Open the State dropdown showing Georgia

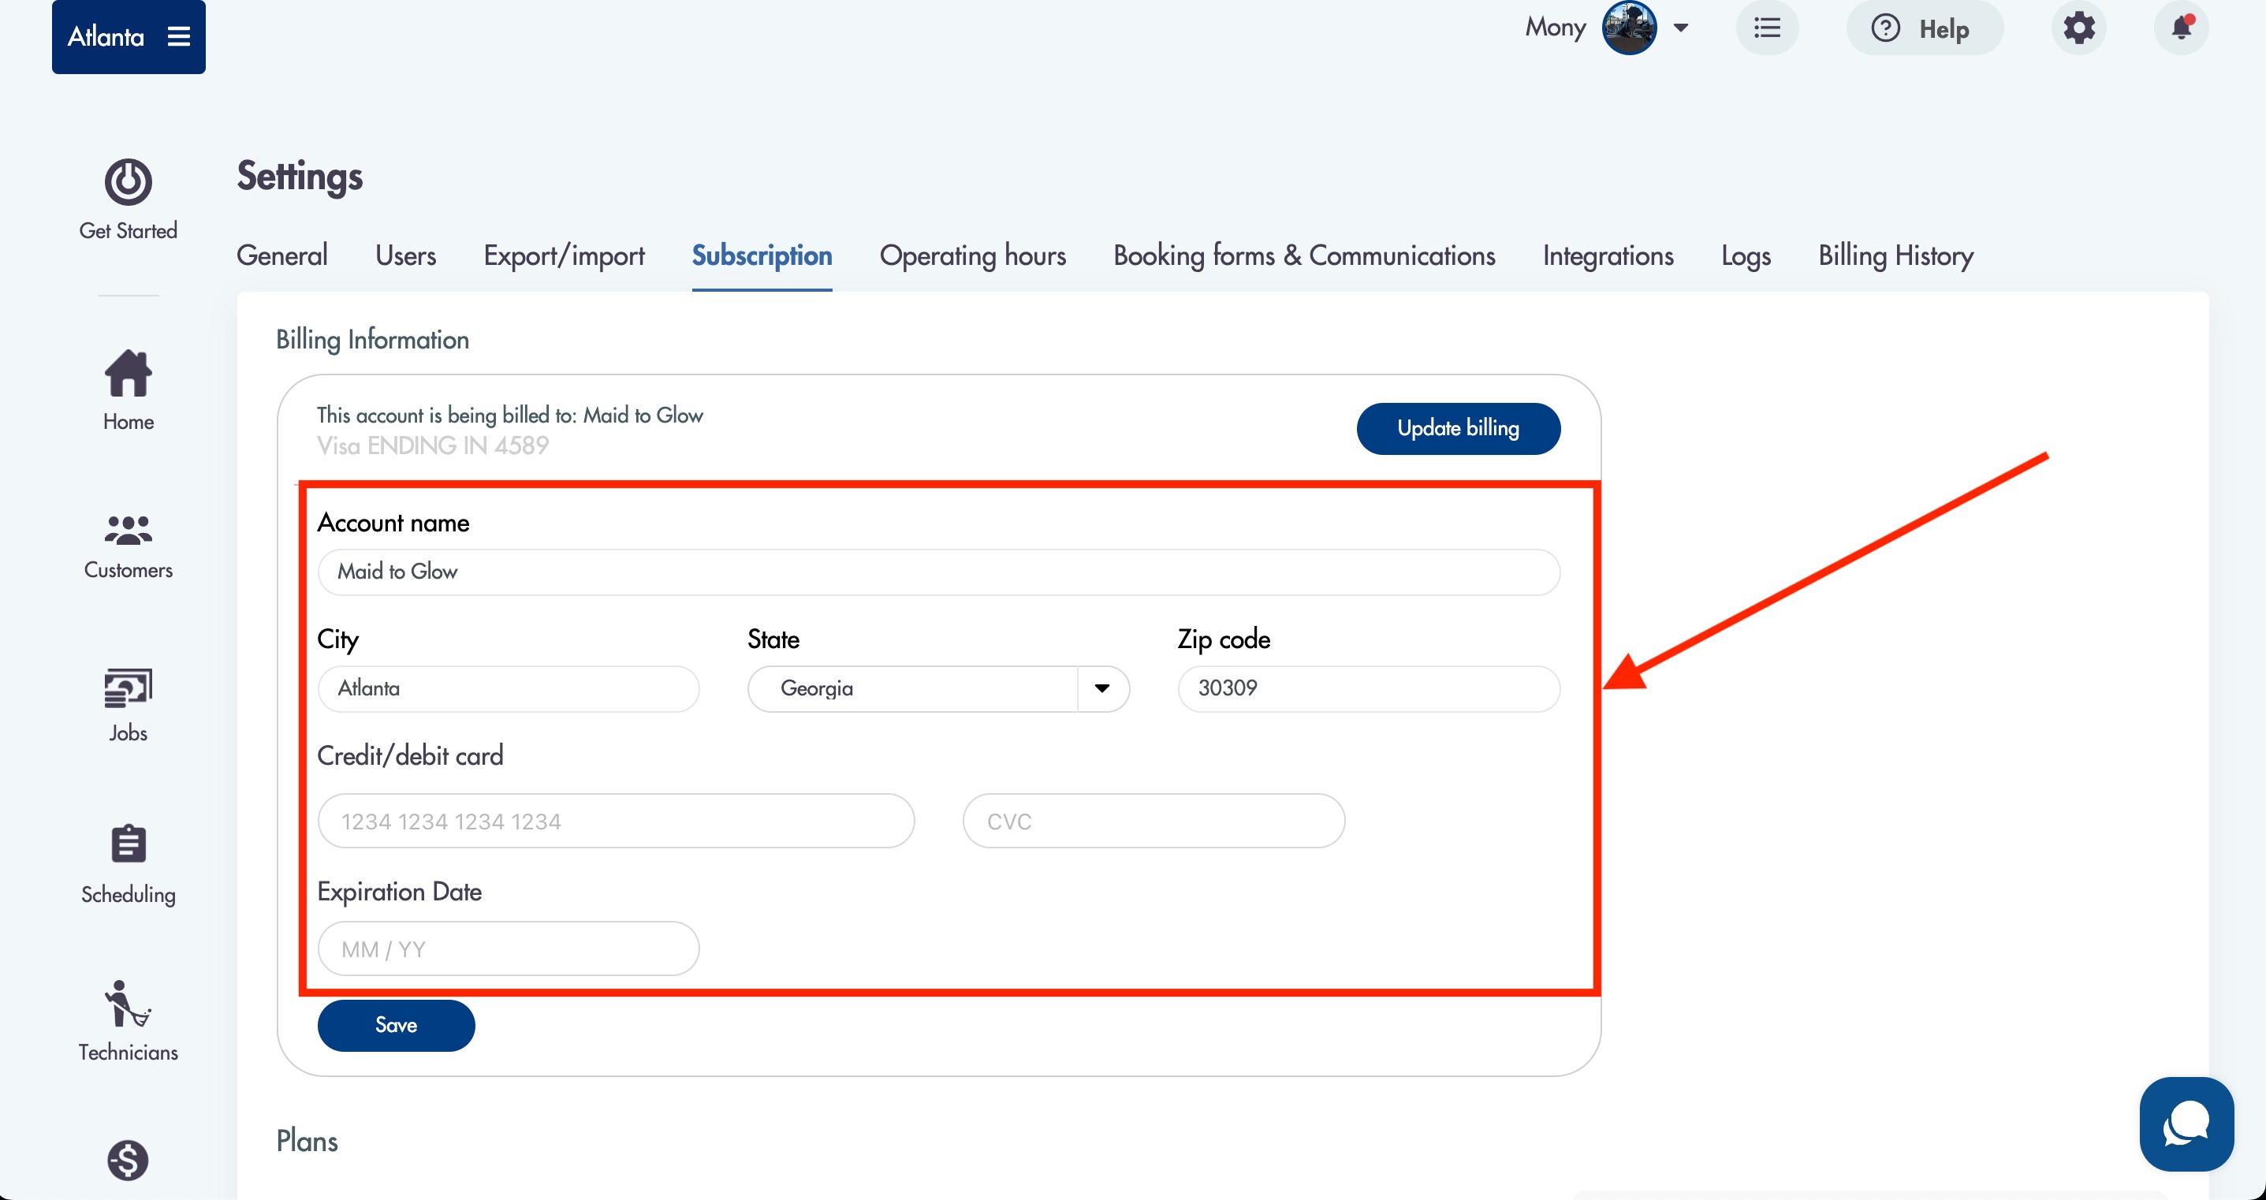click(938, 688)
